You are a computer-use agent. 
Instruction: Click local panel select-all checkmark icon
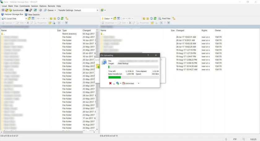point(66,23)
